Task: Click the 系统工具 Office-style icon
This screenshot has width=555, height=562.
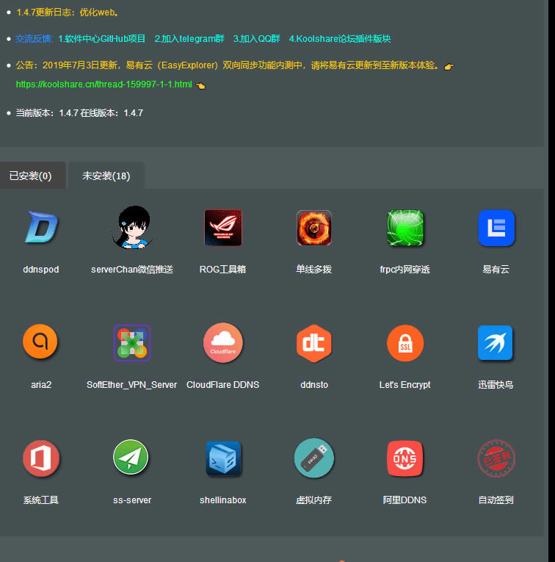Action: [x=41, y=458]
